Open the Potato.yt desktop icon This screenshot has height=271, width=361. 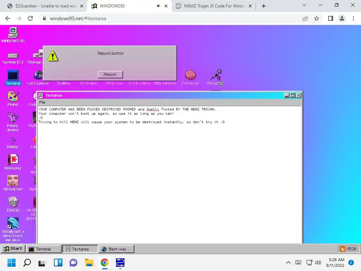pos(190,78)
